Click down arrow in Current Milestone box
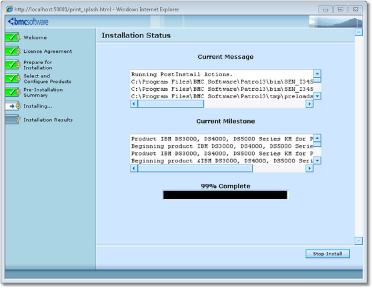The width and height of the screenshot is (372, 288). [x=317, y=160]
